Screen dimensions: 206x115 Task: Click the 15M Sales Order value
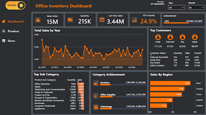[x=52, y=22]
